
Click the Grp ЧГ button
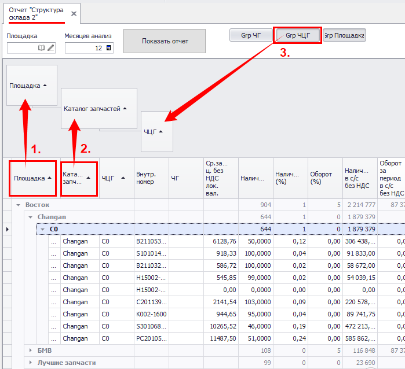point(250,36)
